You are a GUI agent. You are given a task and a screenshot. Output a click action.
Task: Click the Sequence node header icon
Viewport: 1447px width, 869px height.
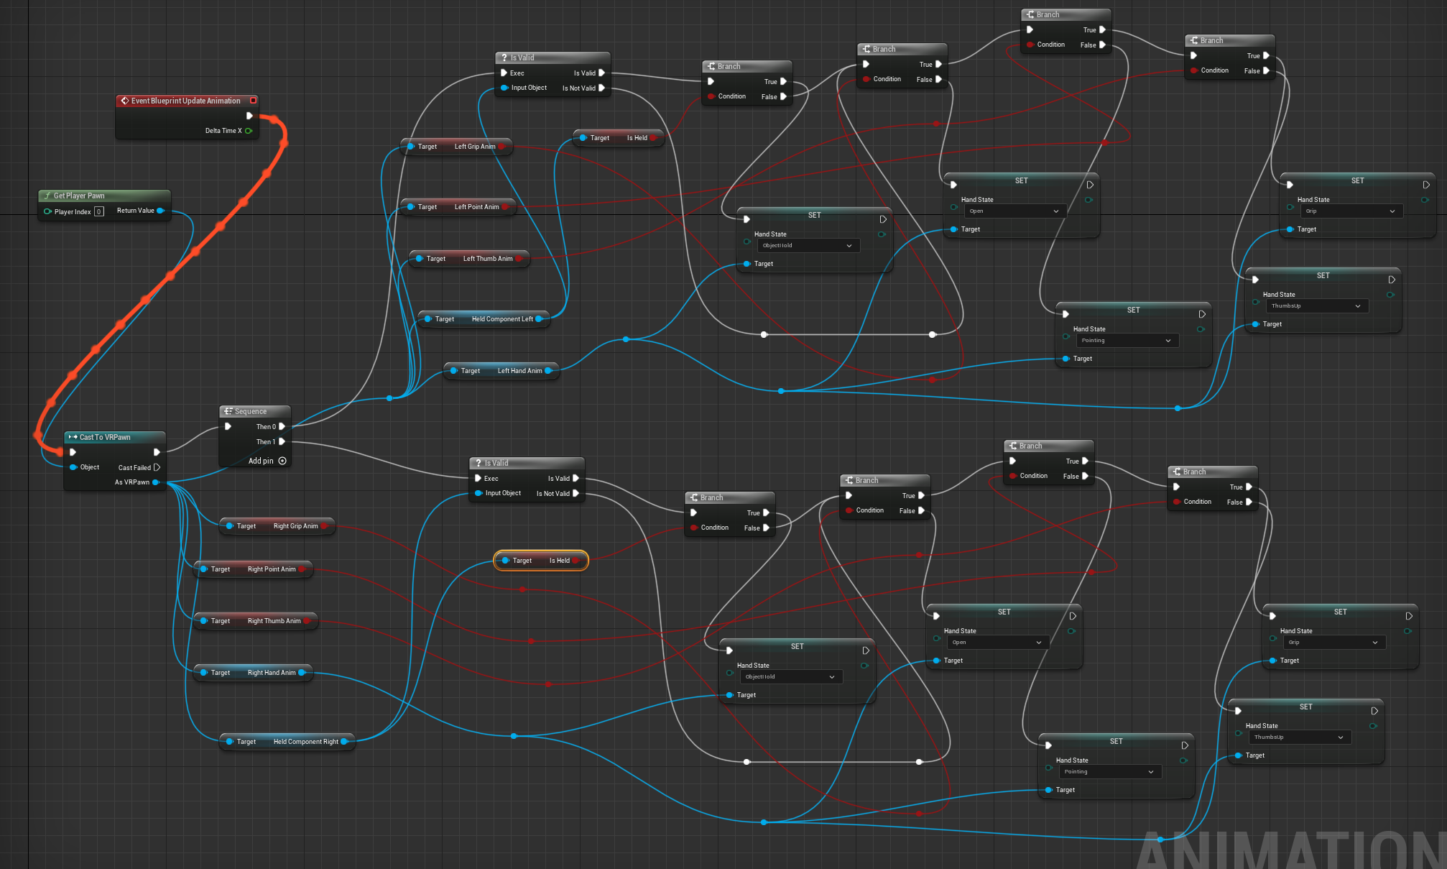pos(228,411)
